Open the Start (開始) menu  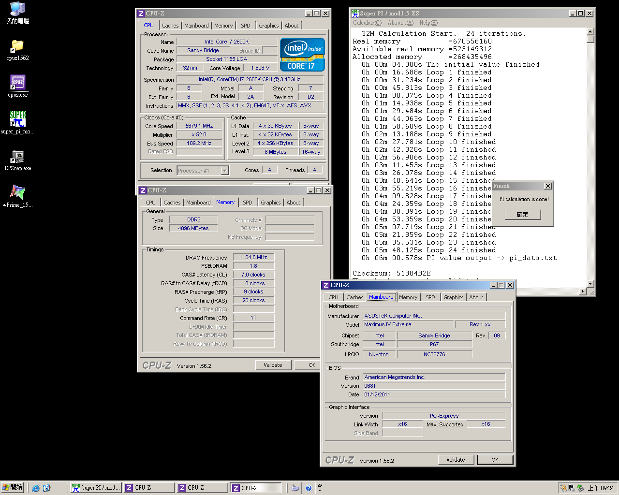(12, 488)
